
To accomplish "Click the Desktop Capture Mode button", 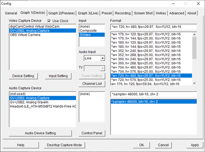I will pos(65,145).
